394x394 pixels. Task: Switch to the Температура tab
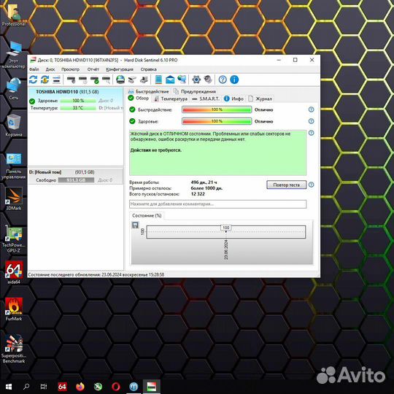point(171,98)
